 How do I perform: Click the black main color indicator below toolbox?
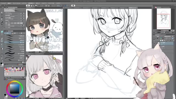coord(1,63)
